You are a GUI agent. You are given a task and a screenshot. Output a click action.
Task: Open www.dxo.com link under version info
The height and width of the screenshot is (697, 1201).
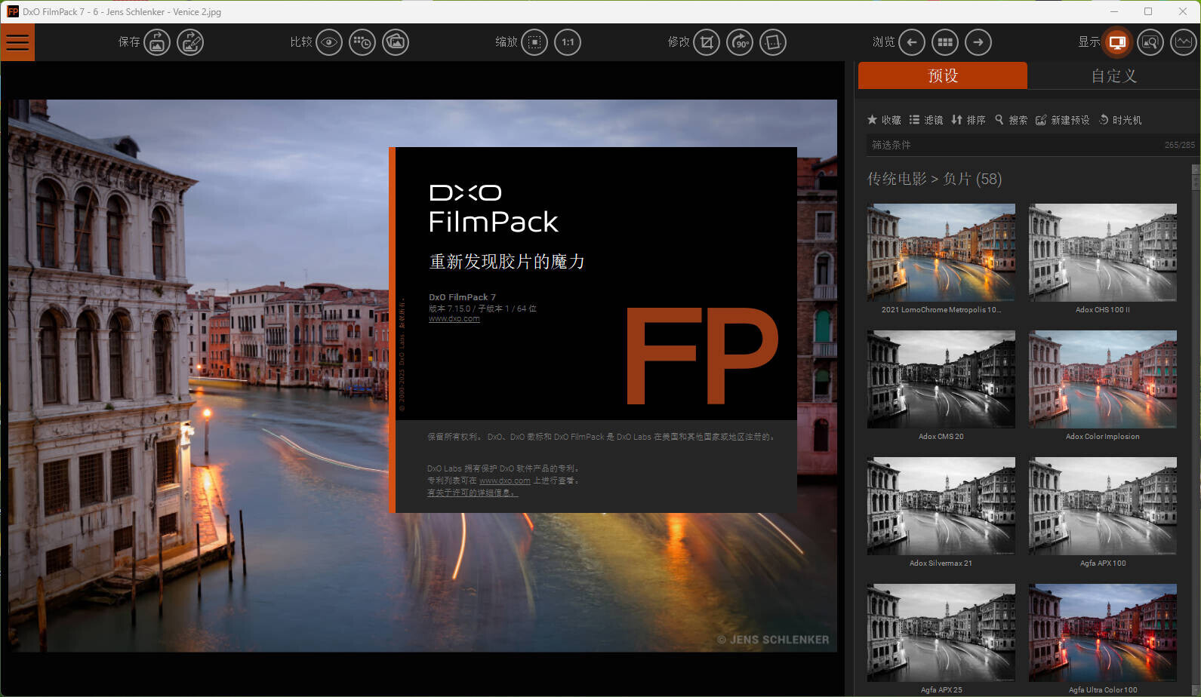point(454,319)
